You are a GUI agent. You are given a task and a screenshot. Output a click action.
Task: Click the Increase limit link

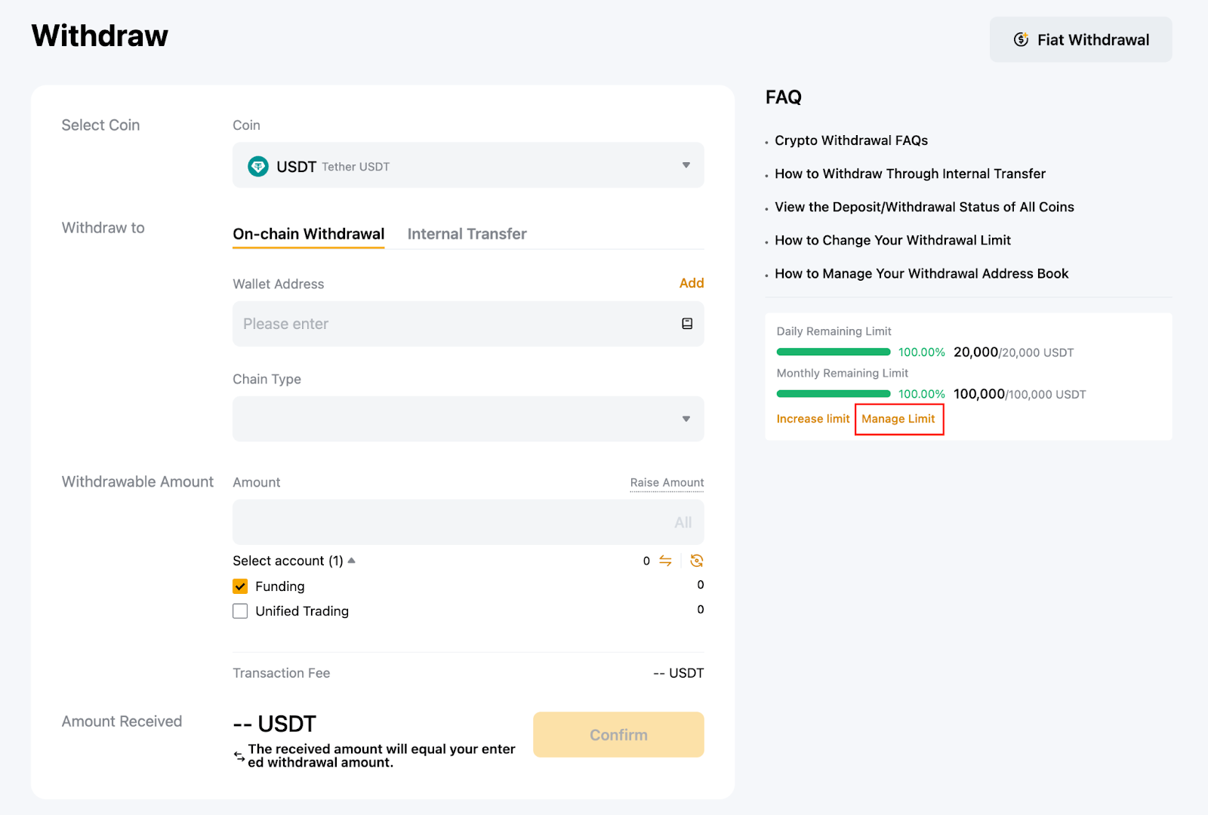click(x=812, y=419)
